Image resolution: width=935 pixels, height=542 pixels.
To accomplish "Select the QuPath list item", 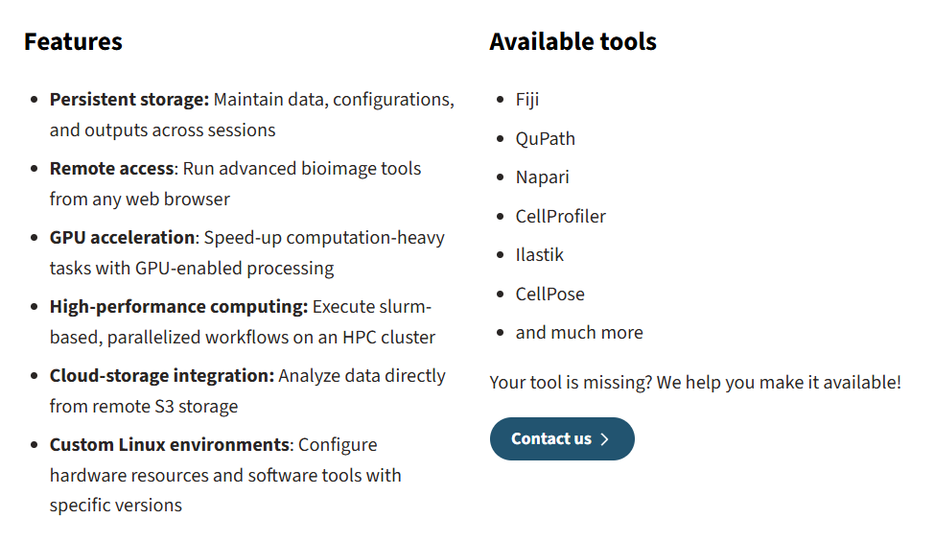I will tap(545, 138).
